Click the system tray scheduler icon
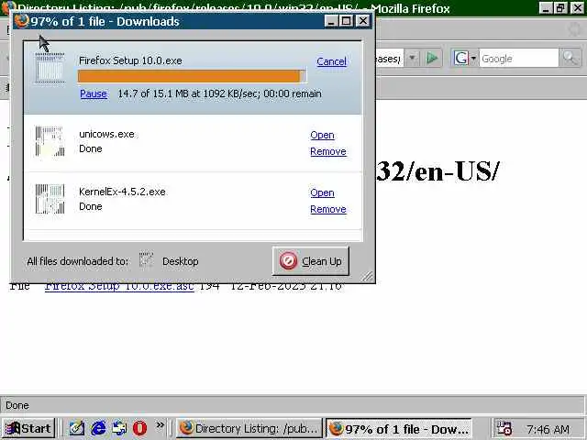The image size is (587, 440). (504, 428)
